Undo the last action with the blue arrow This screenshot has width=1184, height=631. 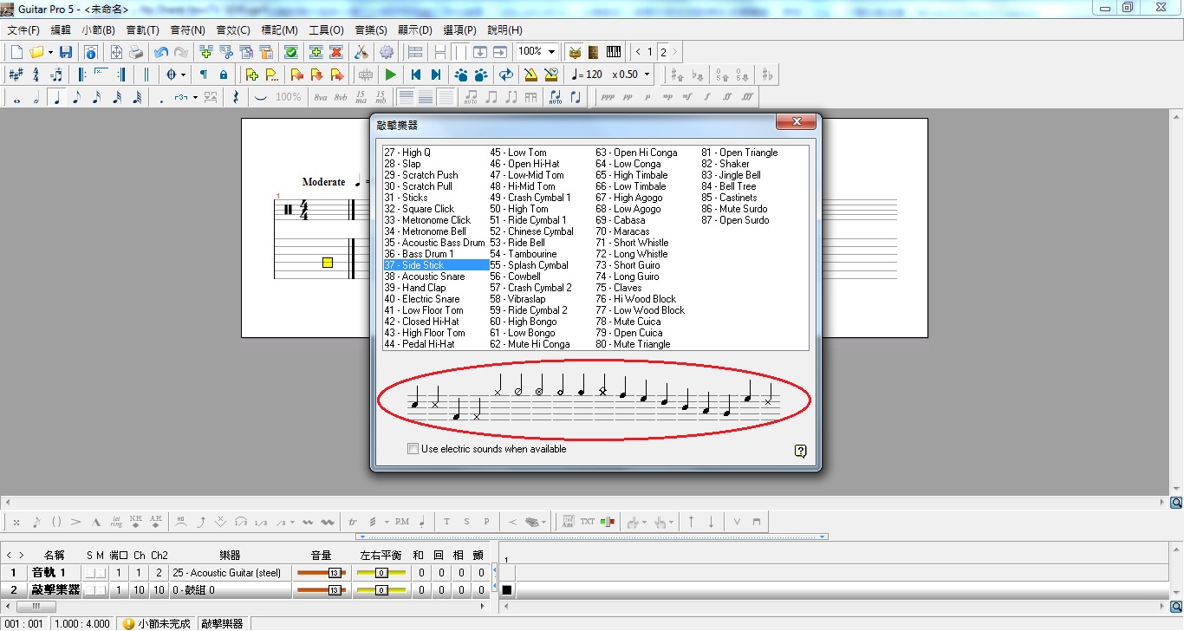(x=161, y=52)
